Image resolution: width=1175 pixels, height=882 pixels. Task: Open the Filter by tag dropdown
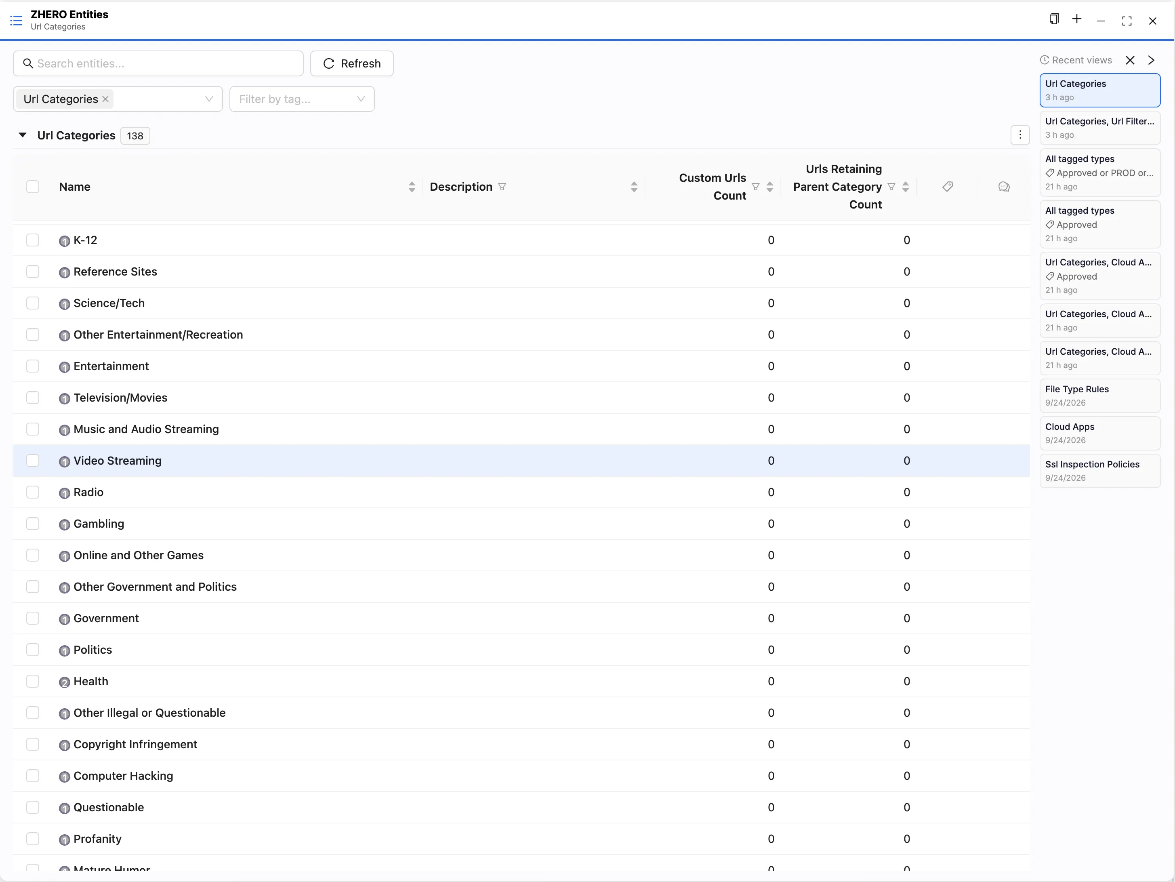click(x=302, y=99)
